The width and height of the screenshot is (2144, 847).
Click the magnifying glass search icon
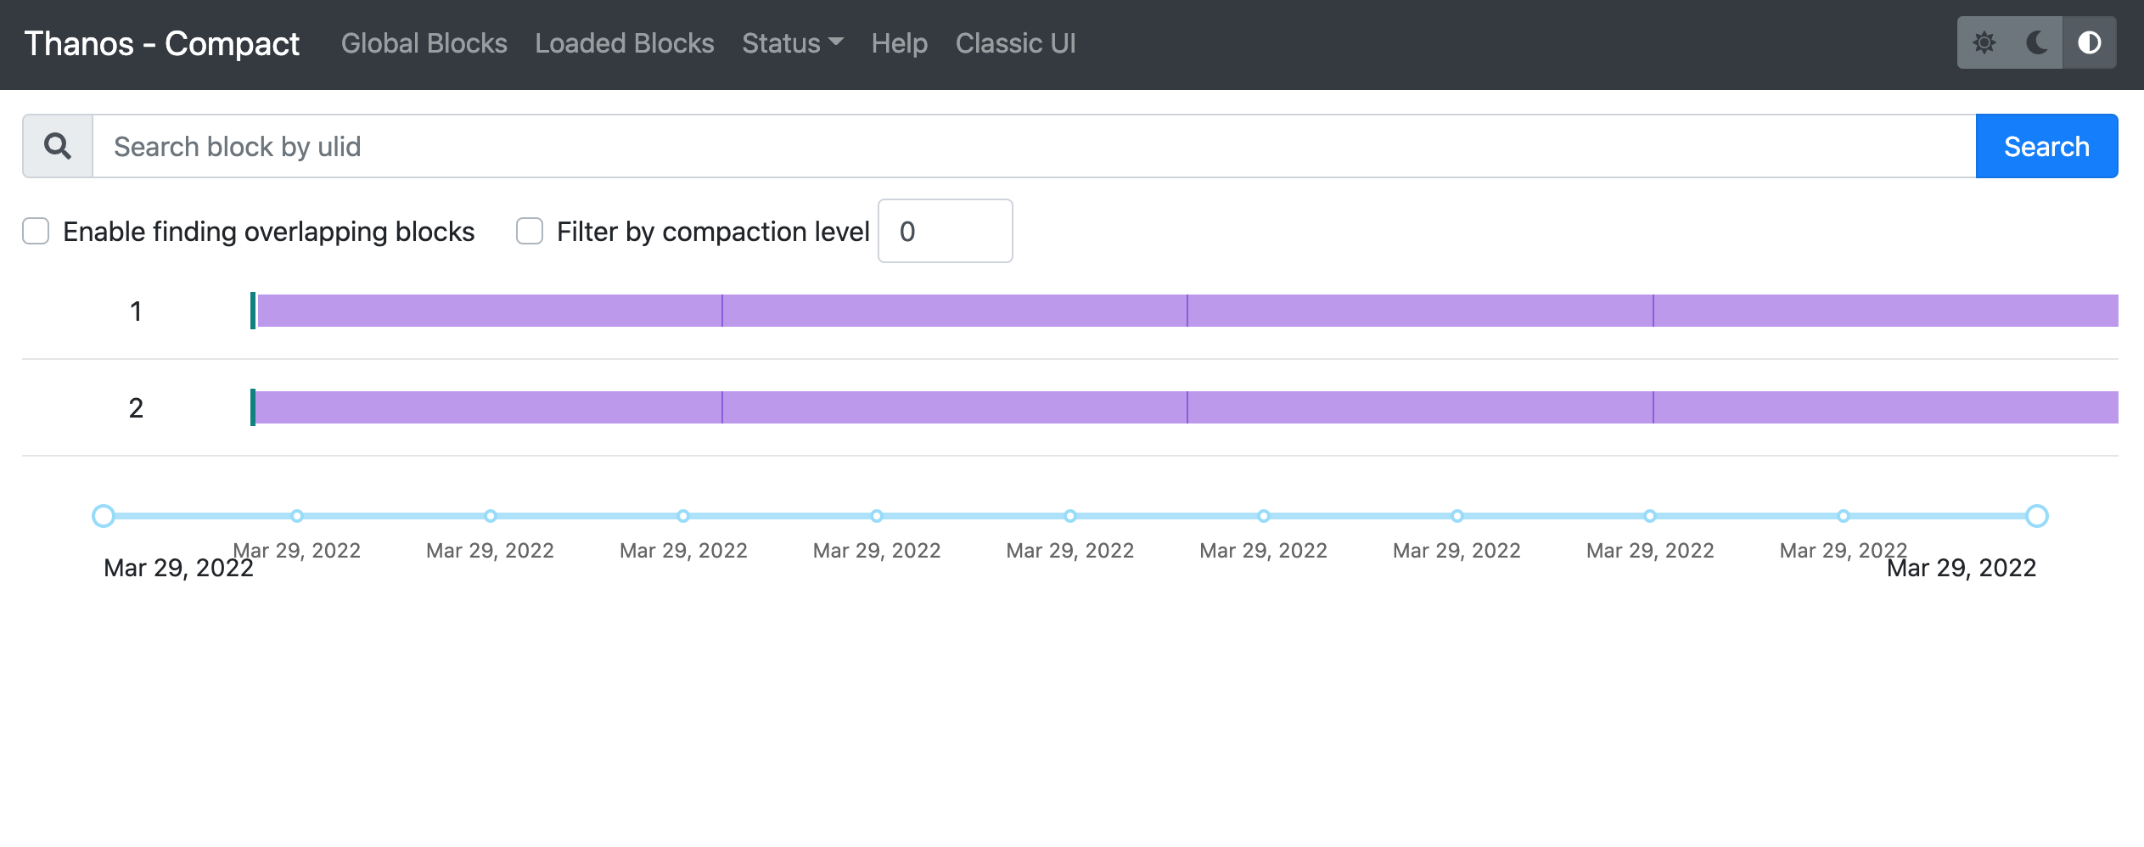58,146
